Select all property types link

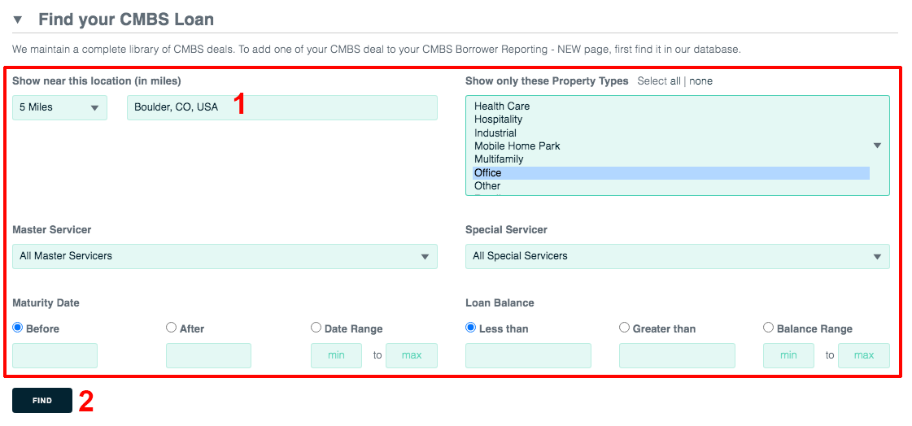pos(659,80)
